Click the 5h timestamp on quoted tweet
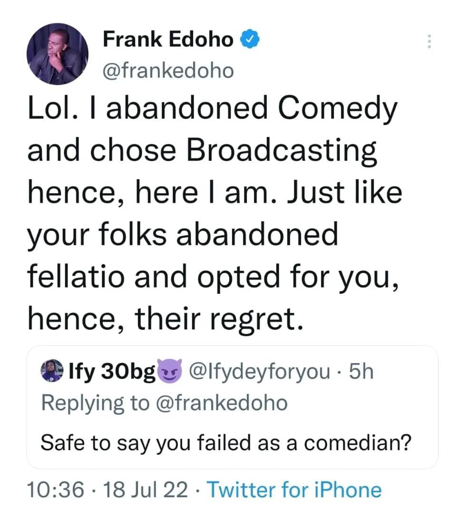 [x=361, y=371]
